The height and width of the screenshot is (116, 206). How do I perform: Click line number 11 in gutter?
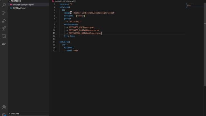pyautogui.click(x=54, y=33)
